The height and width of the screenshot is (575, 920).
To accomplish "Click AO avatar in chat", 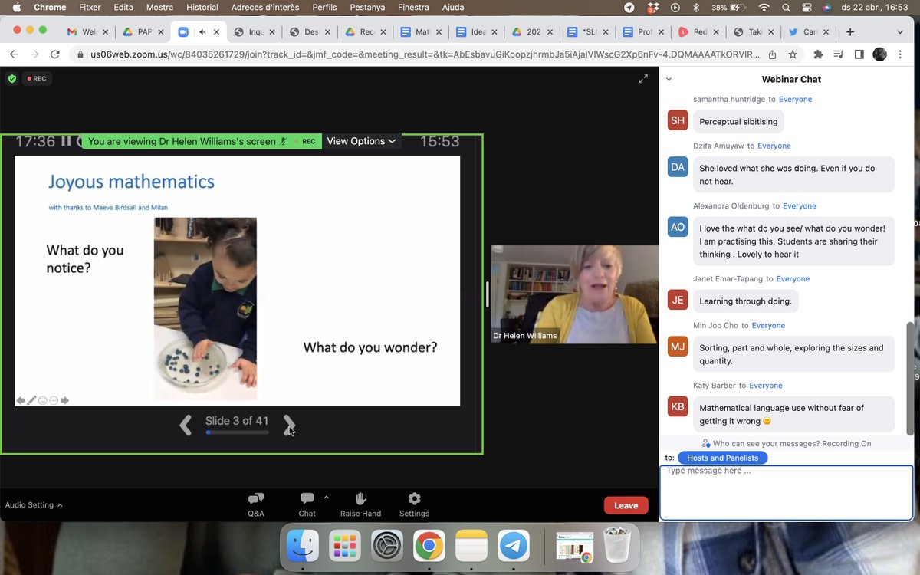I will (x=678, y=227).
